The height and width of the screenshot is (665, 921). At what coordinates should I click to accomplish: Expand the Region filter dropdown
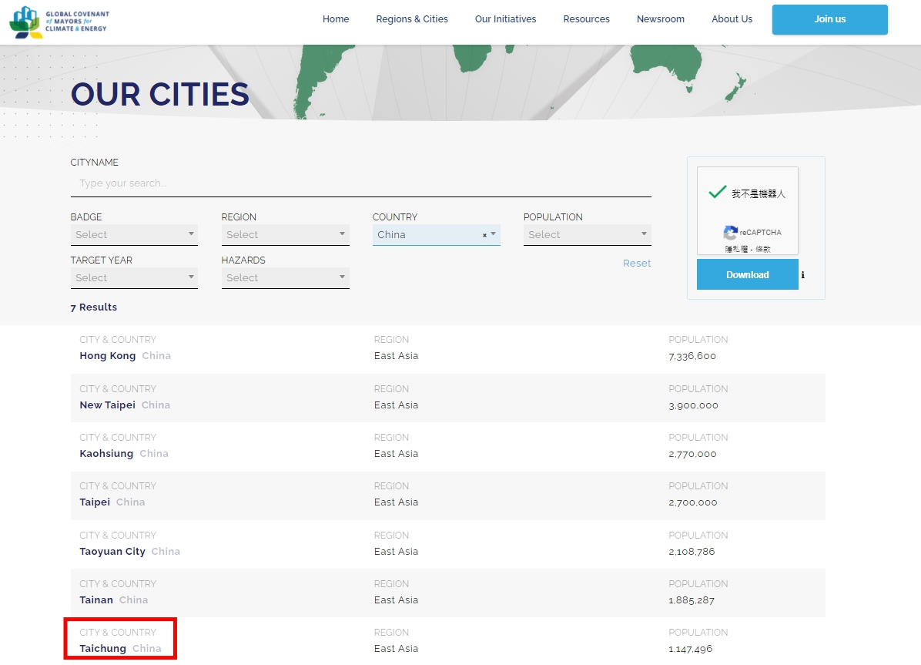click(x=285, y=234)
